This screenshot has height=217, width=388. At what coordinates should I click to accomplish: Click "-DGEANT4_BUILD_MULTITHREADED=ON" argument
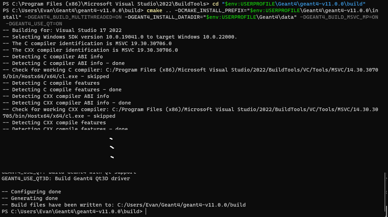[x=74, y=17]
